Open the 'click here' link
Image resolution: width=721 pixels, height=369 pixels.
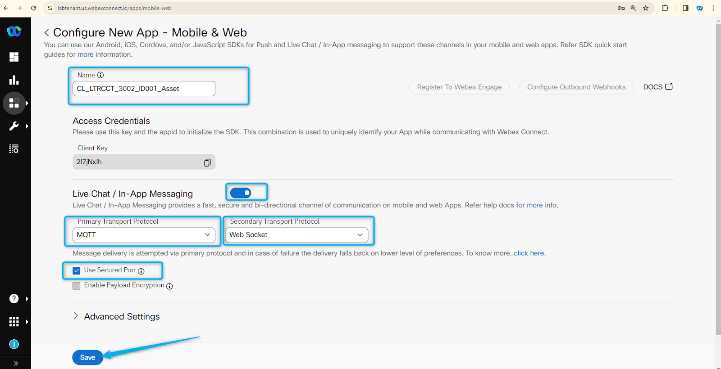click(529, 253)
